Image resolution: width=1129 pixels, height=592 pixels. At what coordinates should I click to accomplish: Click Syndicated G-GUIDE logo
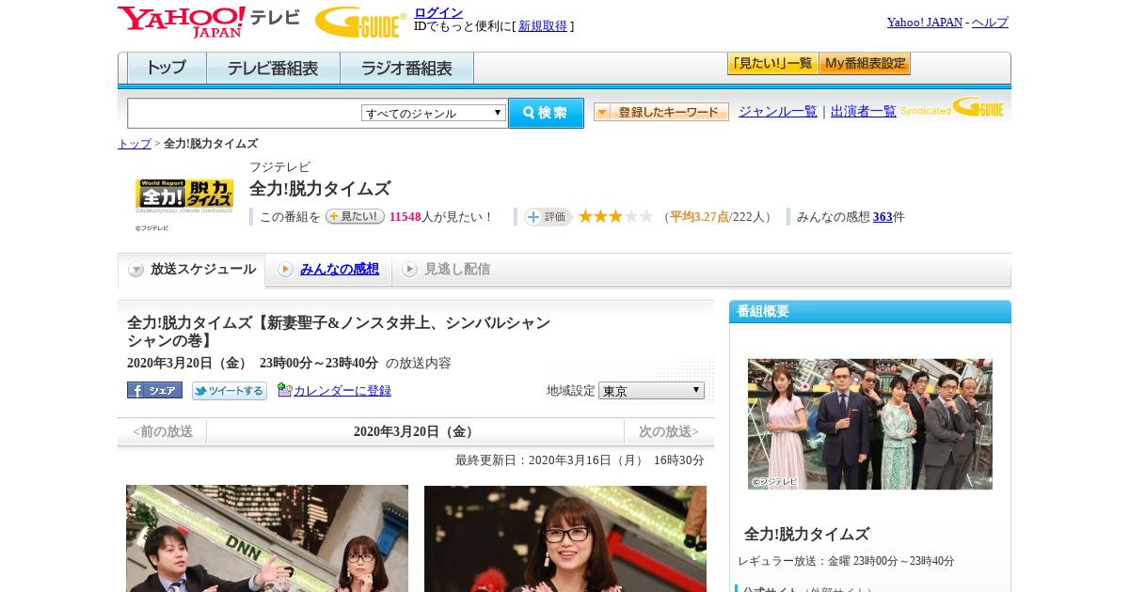coord(952,107)
